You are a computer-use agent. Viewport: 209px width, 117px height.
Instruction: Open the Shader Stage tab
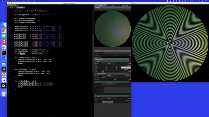point(125,5)
